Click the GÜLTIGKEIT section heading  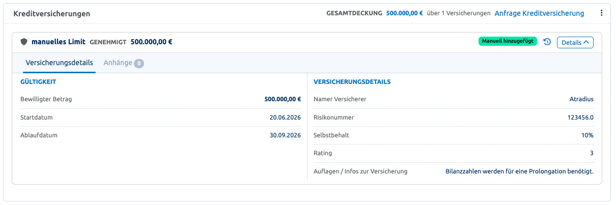38,82
